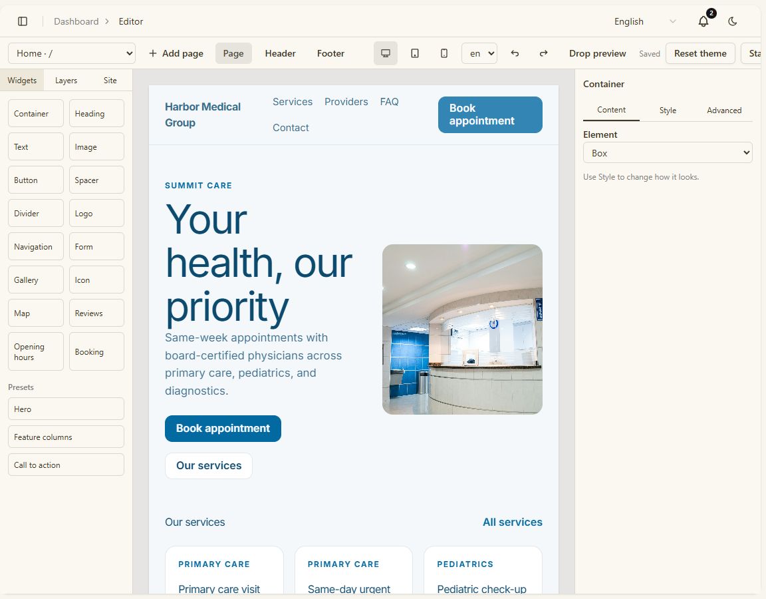Click Dashboard breadcrumb link

(x=76, y=21)
